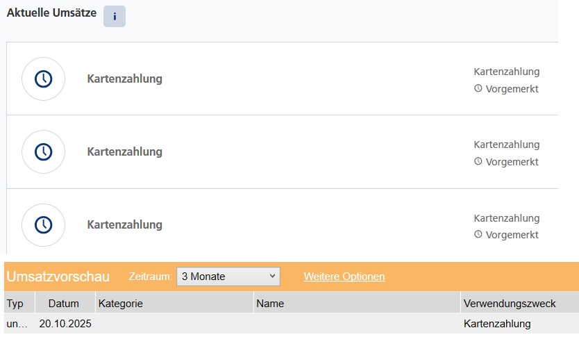Viewport: 579px width, 337px height.
Task: Click the large clock icon in first transaction
Action: (x=43, y=79)
